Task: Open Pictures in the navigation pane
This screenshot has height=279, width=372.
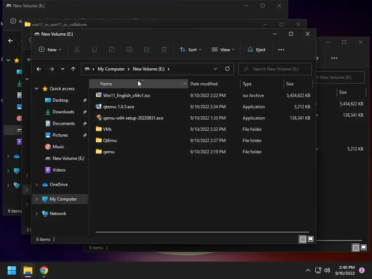Action: 60,135
